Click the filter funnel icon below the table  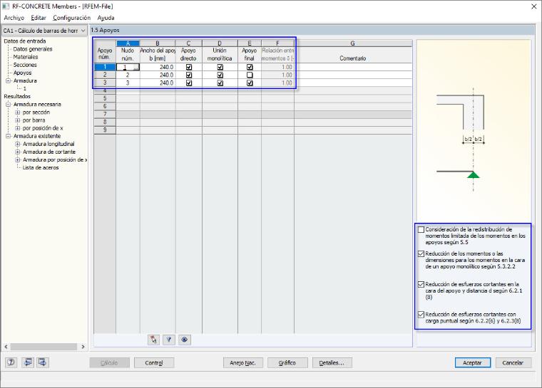point(169,340)
